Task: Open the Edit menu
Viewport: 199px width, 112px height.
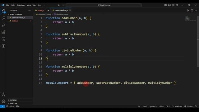Action: (x=13, y=5)
